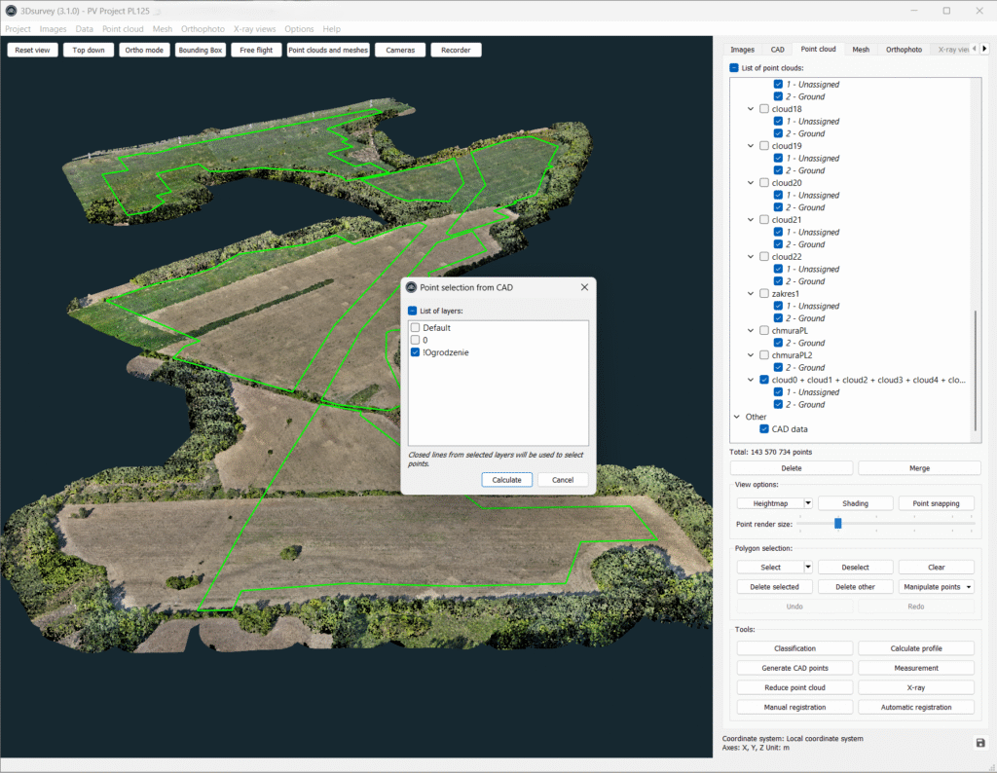The image size is (997, 773).
Task: Click the 3Dsurvey app icon in title bar
Action: (x=11, y=11)
